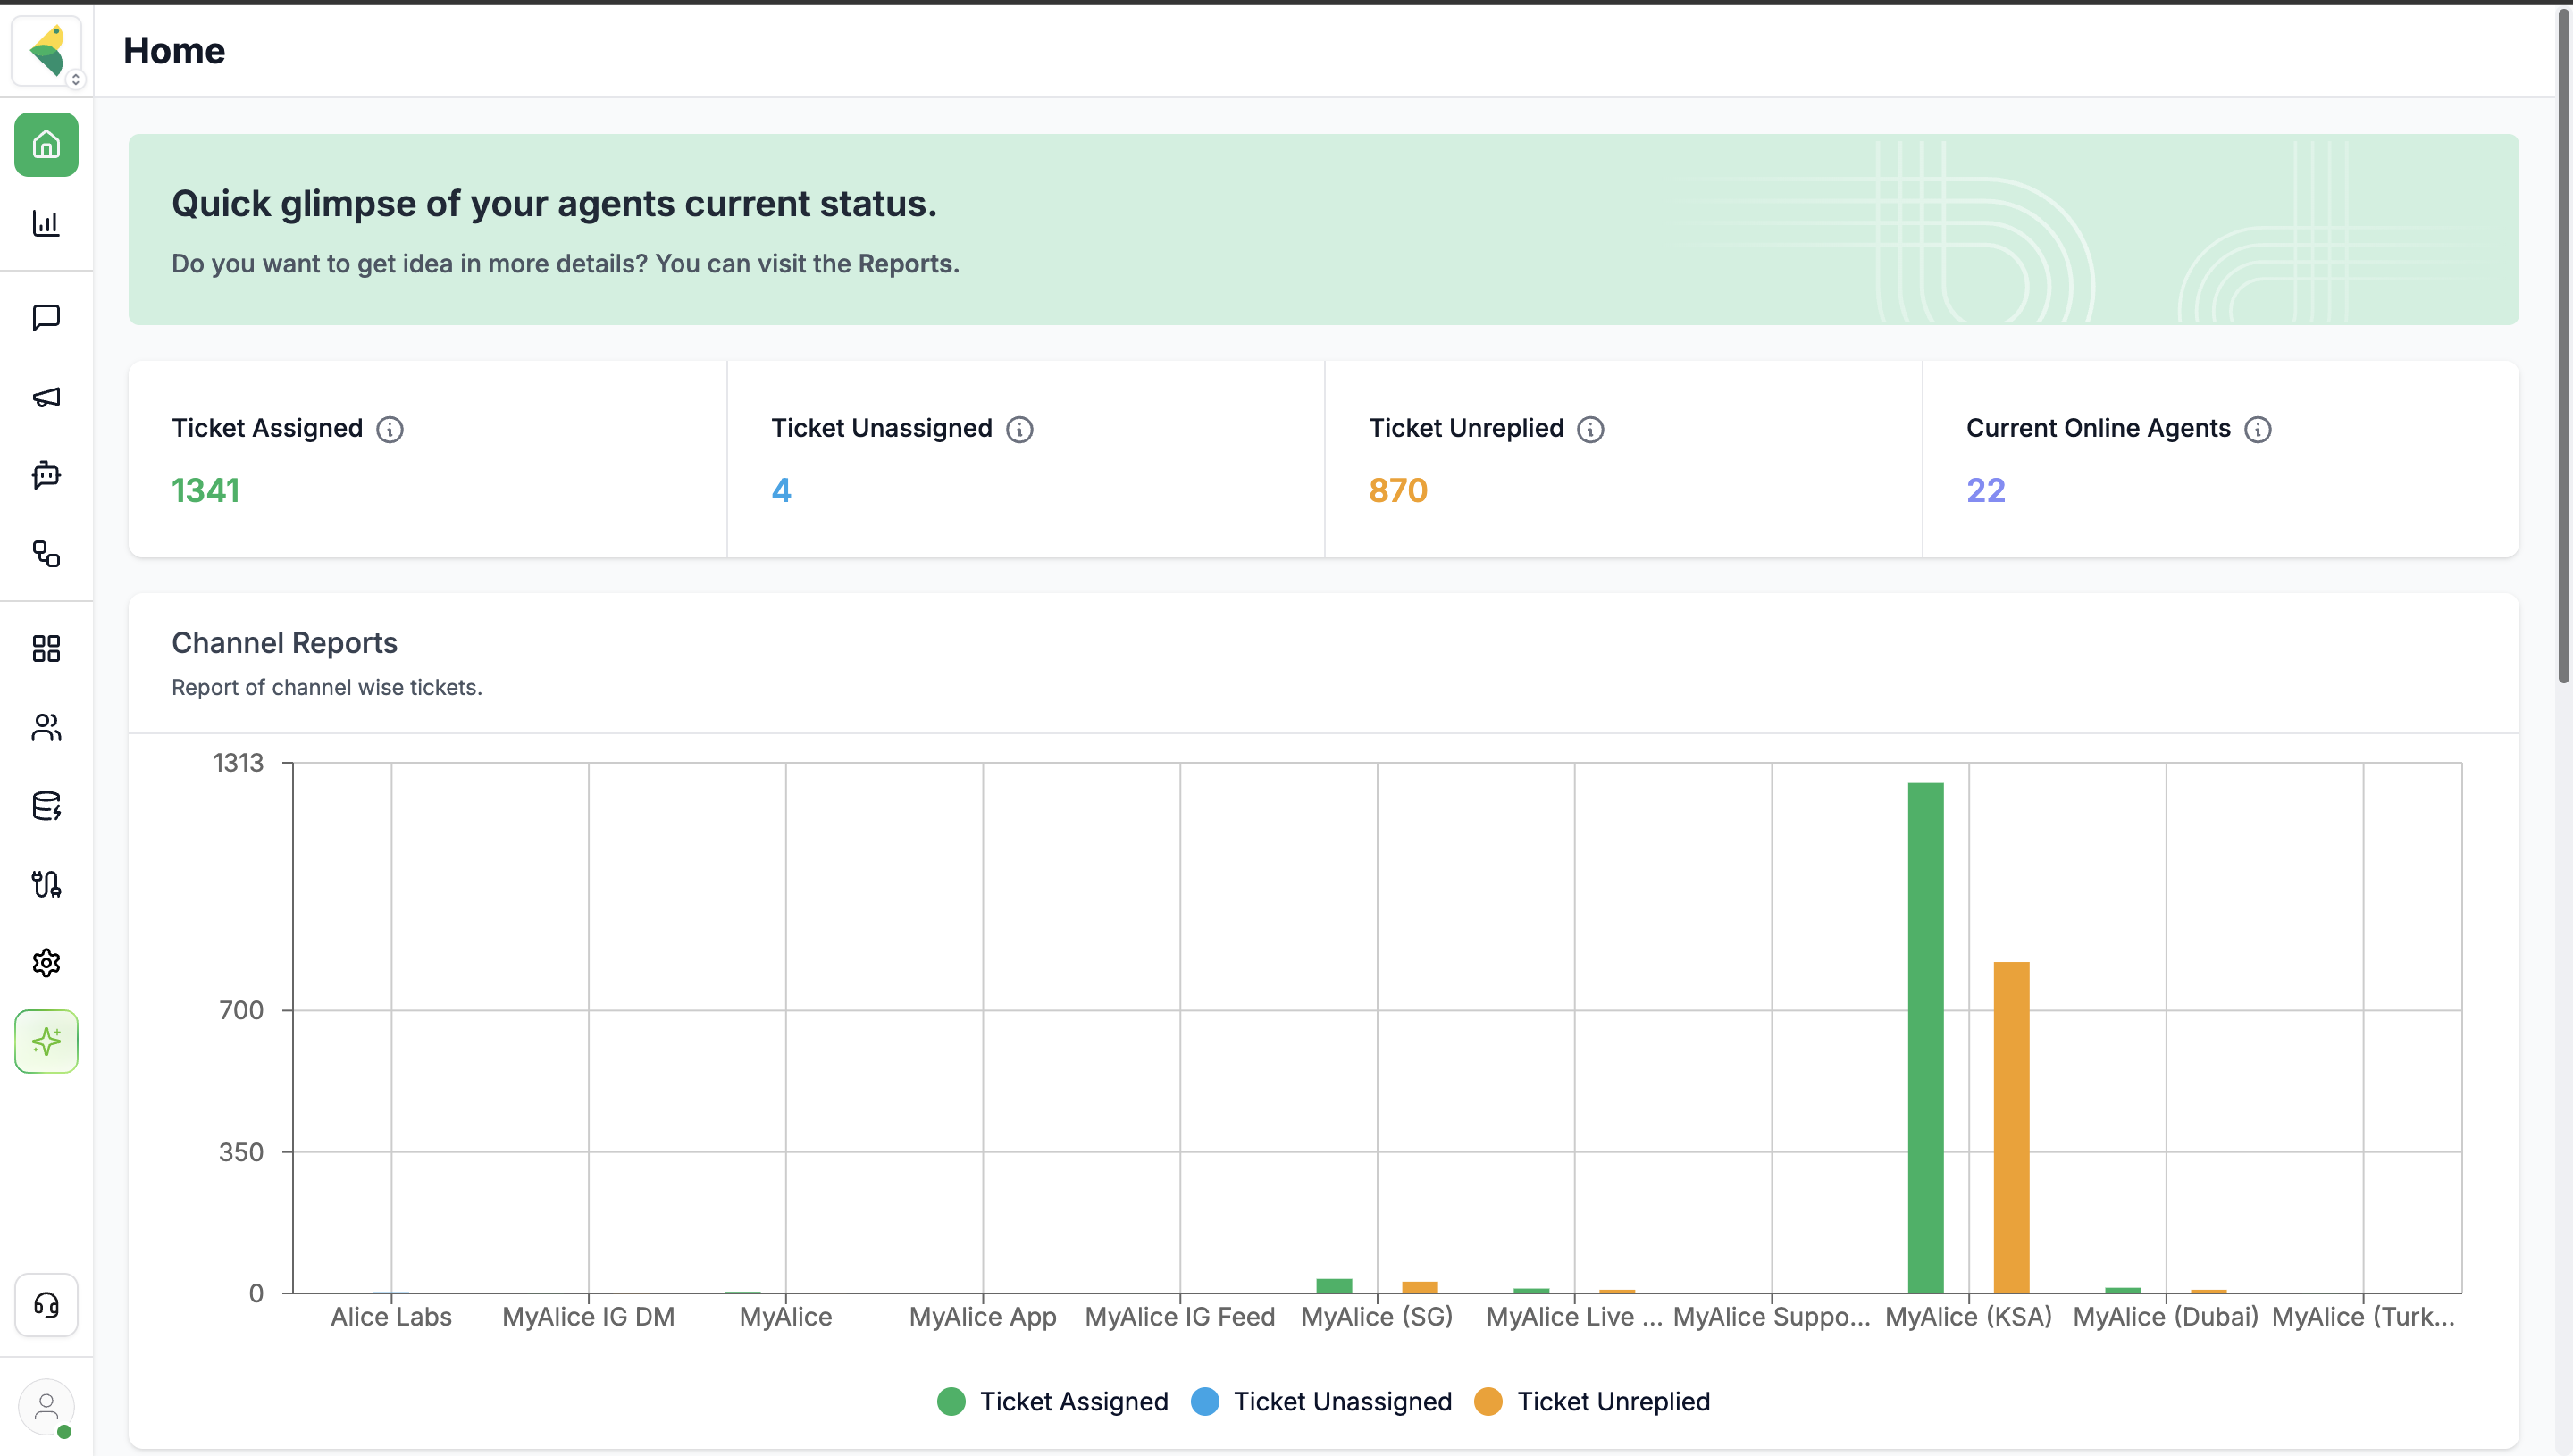The width and height of the screenshot is (2573, 1456).
Task: Toggle Ticket Assigned series in chart legend
Action: click(1053, 1402)
